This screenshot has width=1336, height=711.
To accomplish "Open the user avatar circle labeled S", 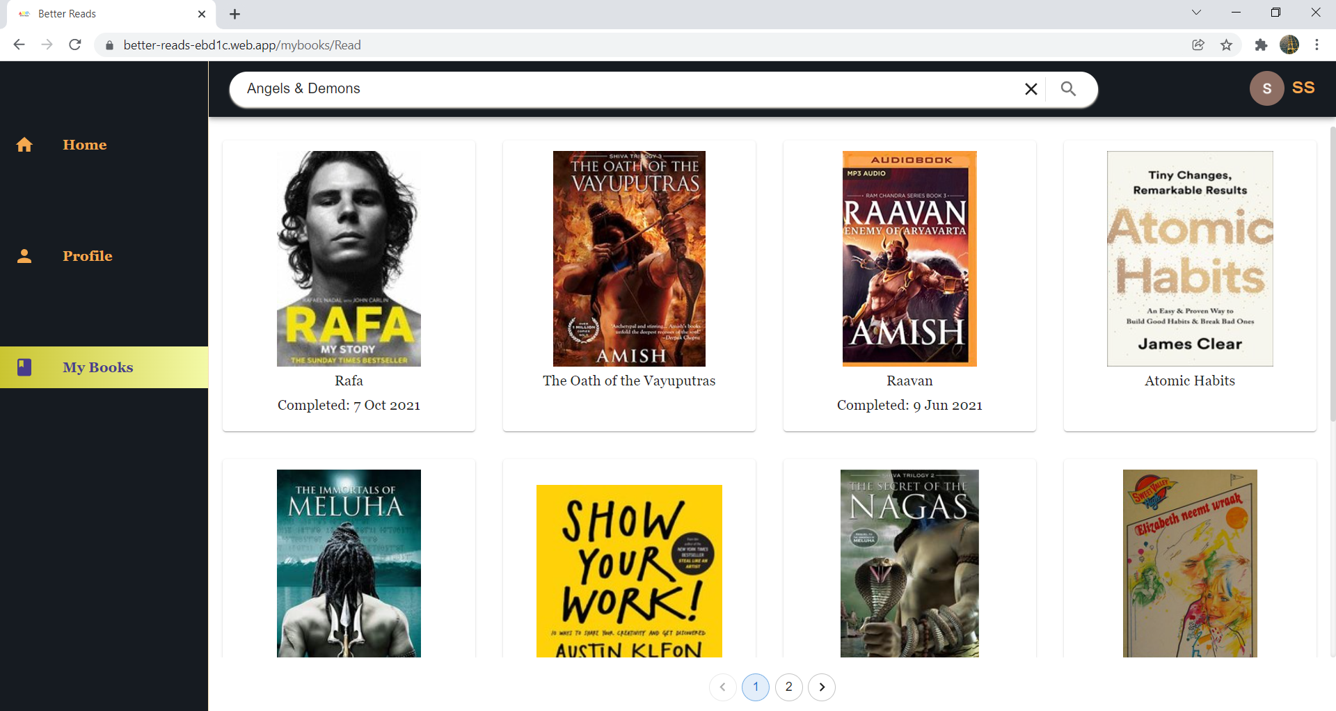I will 1267,88.
